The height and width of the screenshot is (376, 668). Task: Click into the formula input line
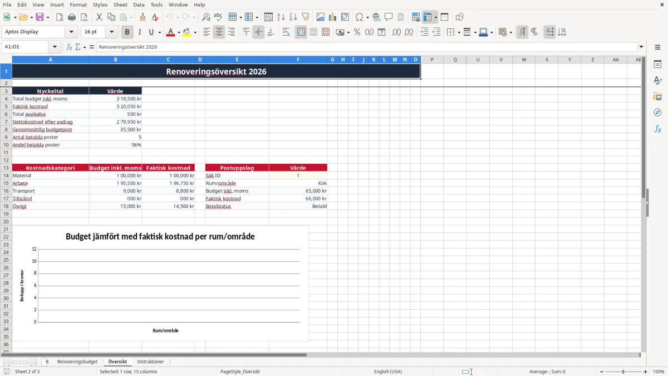(x=366, y=47)
